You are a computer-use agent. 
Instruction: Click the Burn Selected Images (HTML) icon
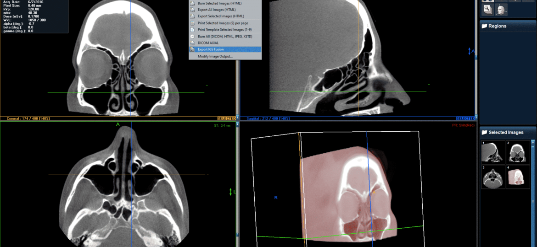192,3
